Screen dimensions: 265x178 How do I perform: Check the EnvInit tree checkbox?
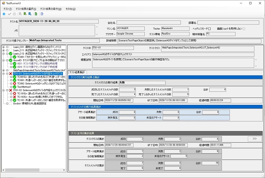click(x=7, y=104)
